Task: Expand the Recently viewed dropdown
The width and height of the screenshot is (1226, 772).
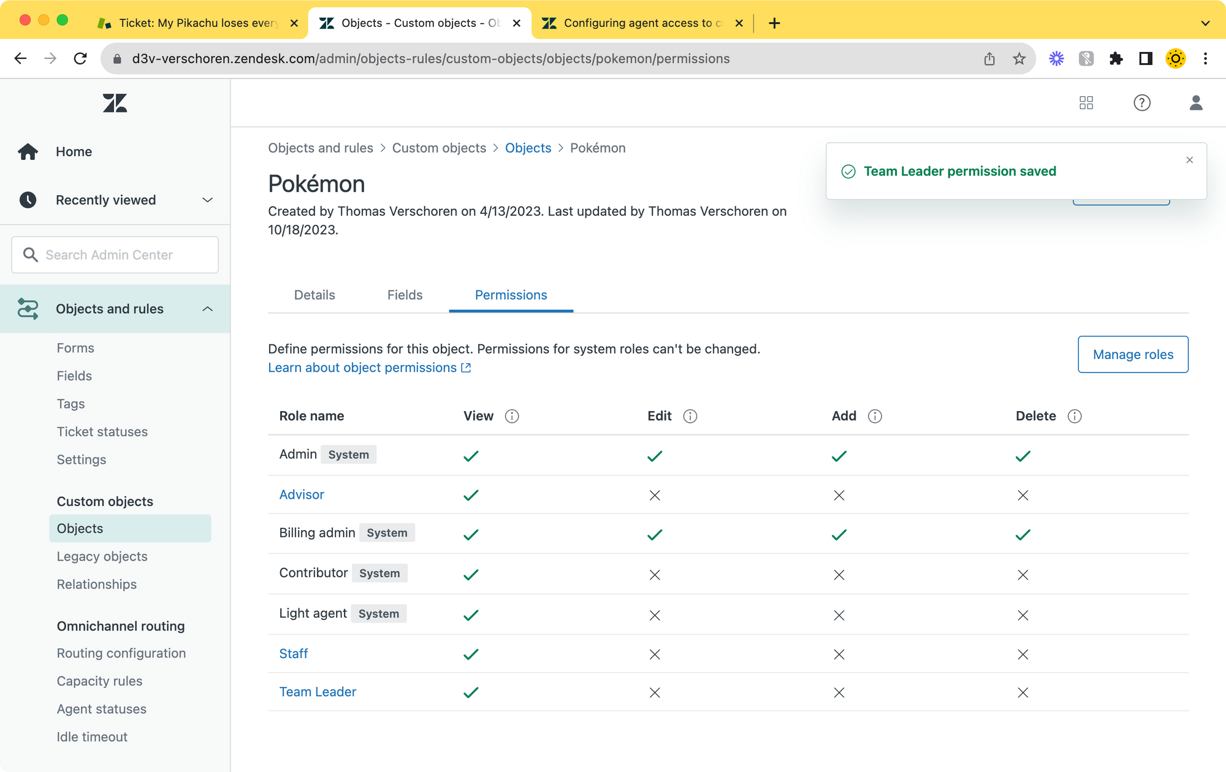Action: (207, 200)
